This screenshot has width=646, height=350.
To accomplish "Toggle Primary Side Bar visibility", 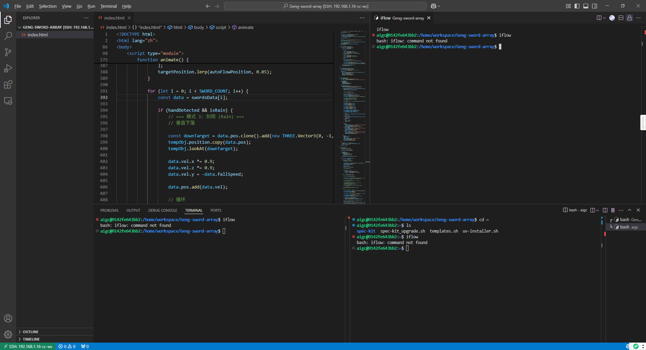I will tap(577, 6).
